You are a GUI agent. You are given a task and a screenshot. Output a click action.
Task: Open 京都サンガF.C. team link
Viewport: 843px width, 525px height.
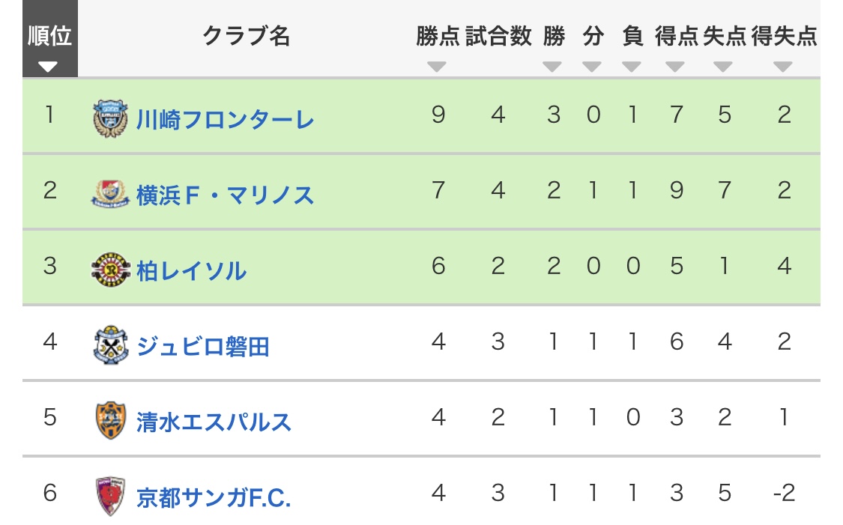click(x=214, y=497)
